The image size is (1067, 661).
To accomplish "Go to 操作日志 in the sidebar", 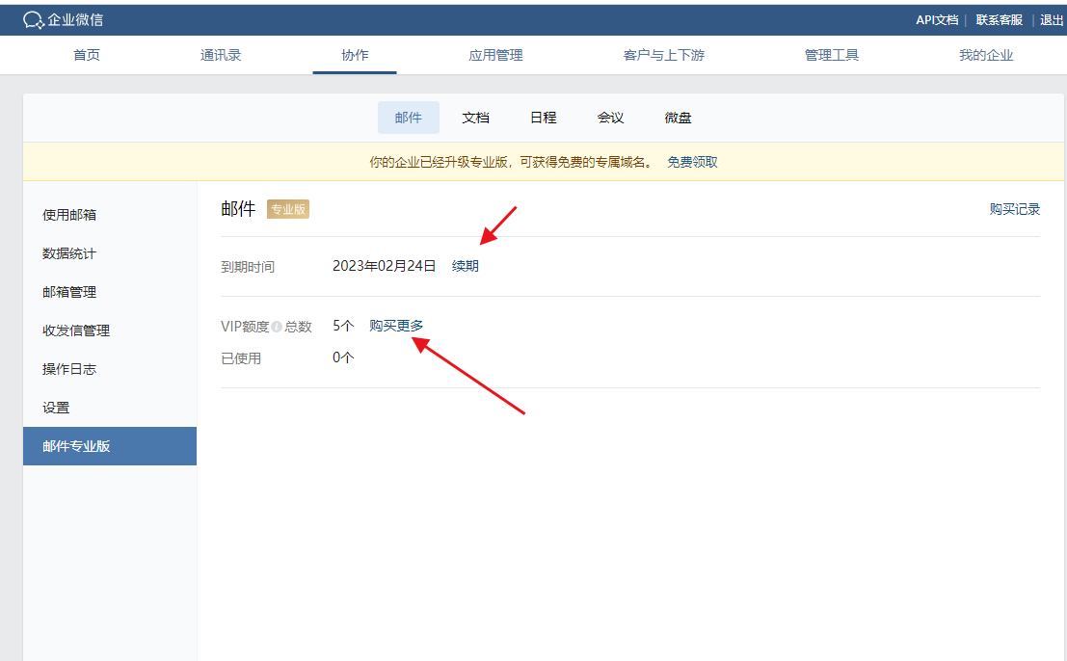I will tap(69, 369).
